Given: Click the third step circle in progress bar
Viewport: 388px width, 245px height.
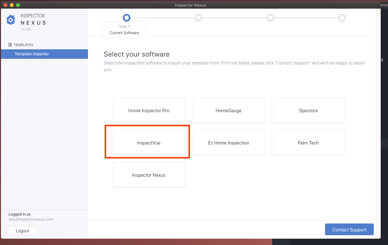Looking at the screenshot, I should [270, 18].
